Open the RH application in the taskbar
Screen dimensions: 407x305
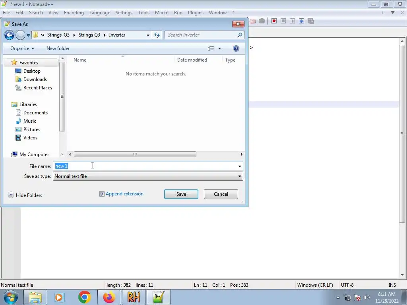(134, 297)
